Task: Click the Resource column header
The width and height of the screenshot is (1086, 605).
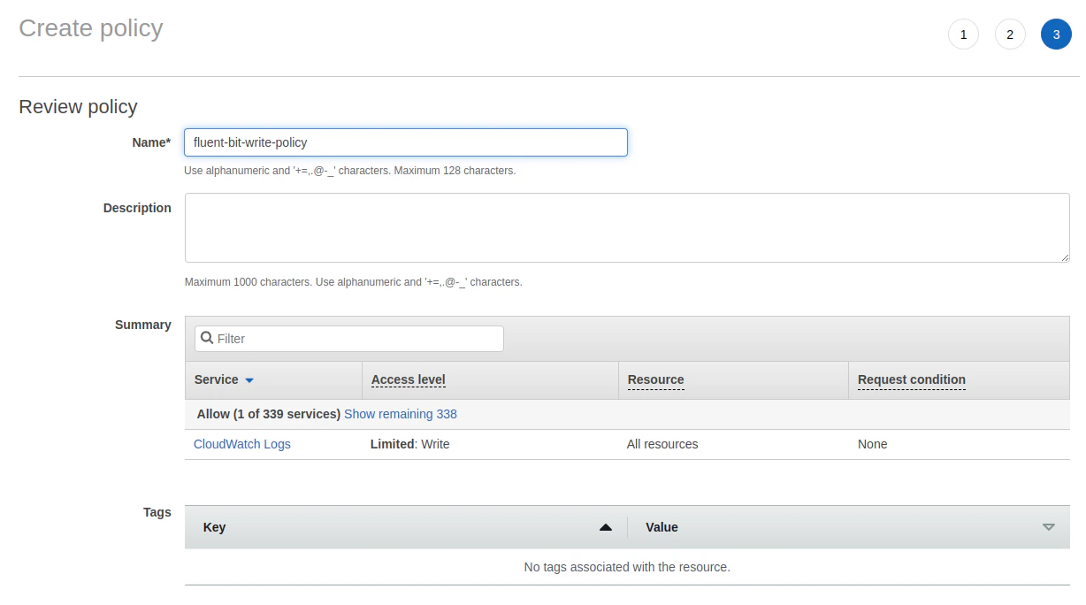Action: pos(655,379)
